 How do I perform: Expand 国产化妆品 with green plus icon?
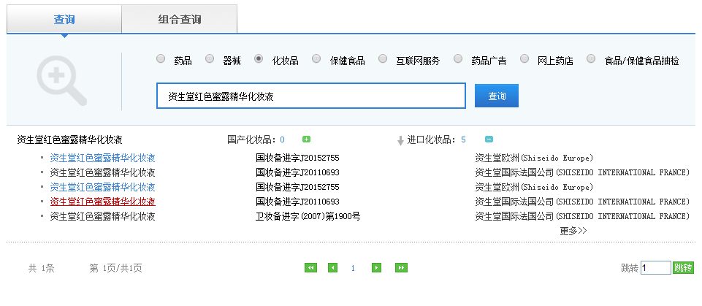pyautogui.click(x=307, y=139)
